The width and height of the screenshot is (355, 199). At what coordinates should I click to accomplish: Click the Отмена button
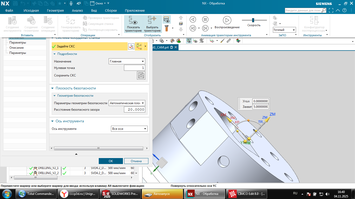[136, 161]
